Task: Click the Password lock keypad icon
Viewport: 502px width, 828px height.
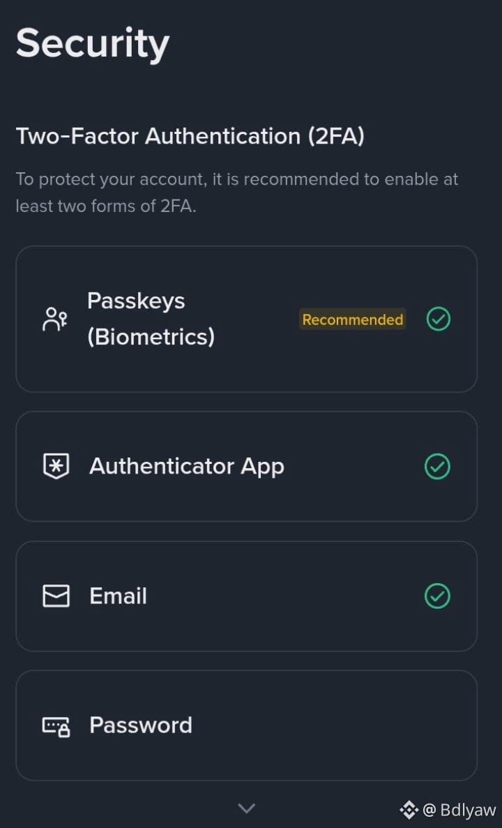Action: pyautogui.click(x=56, y=726)
